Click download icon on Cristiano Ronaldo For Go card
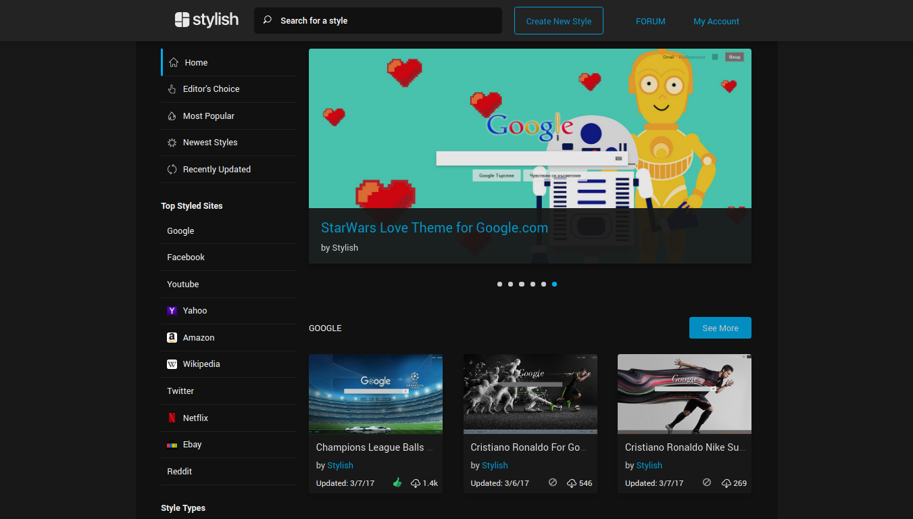This screenshot has width=913, height=519. pos(572,483)
